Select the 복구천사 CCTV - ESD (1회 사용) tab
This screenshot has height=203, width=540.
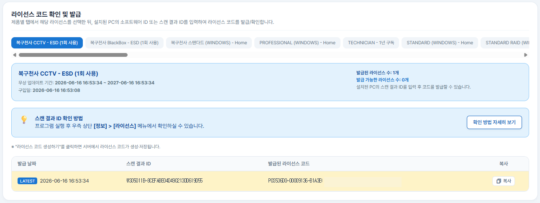(47, 43)
